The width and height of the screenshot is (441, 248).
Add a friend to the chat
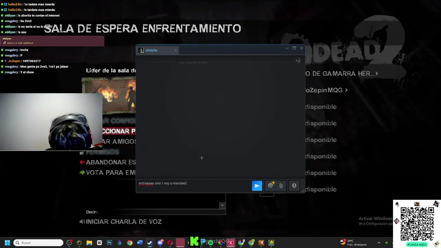(x=298, y=61)
